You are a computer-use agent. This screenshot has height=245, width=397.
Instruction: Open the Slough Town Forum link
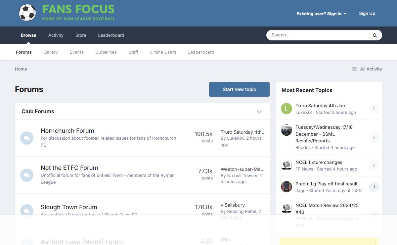(69, 207)
